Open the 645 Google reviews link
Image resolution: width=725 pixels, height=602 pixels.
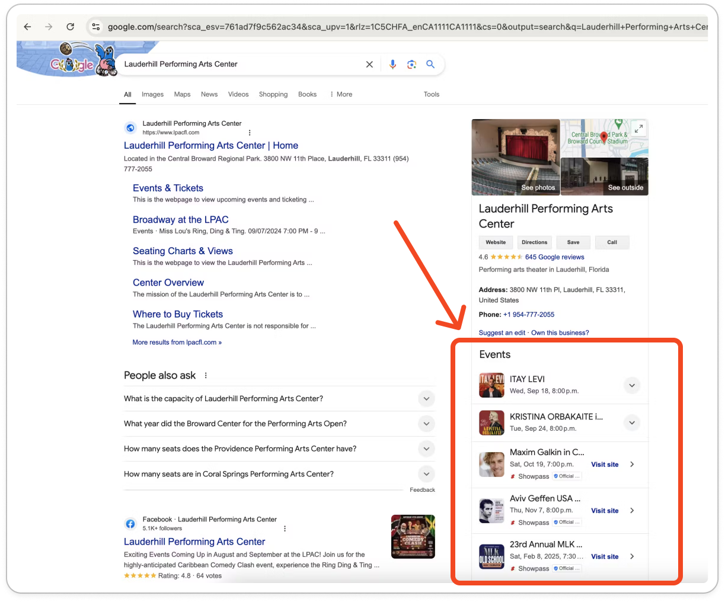[x=555, y=257]
